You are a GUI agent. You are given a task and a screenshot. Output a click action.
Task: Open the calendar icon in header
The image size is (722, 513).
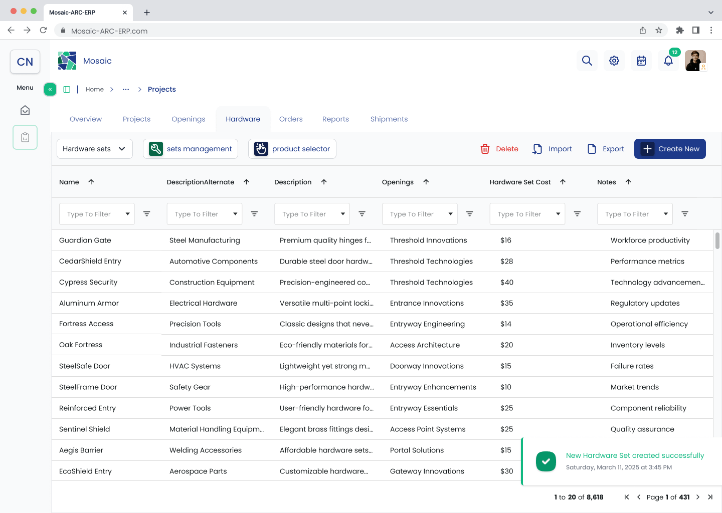(x=641, y=61)
